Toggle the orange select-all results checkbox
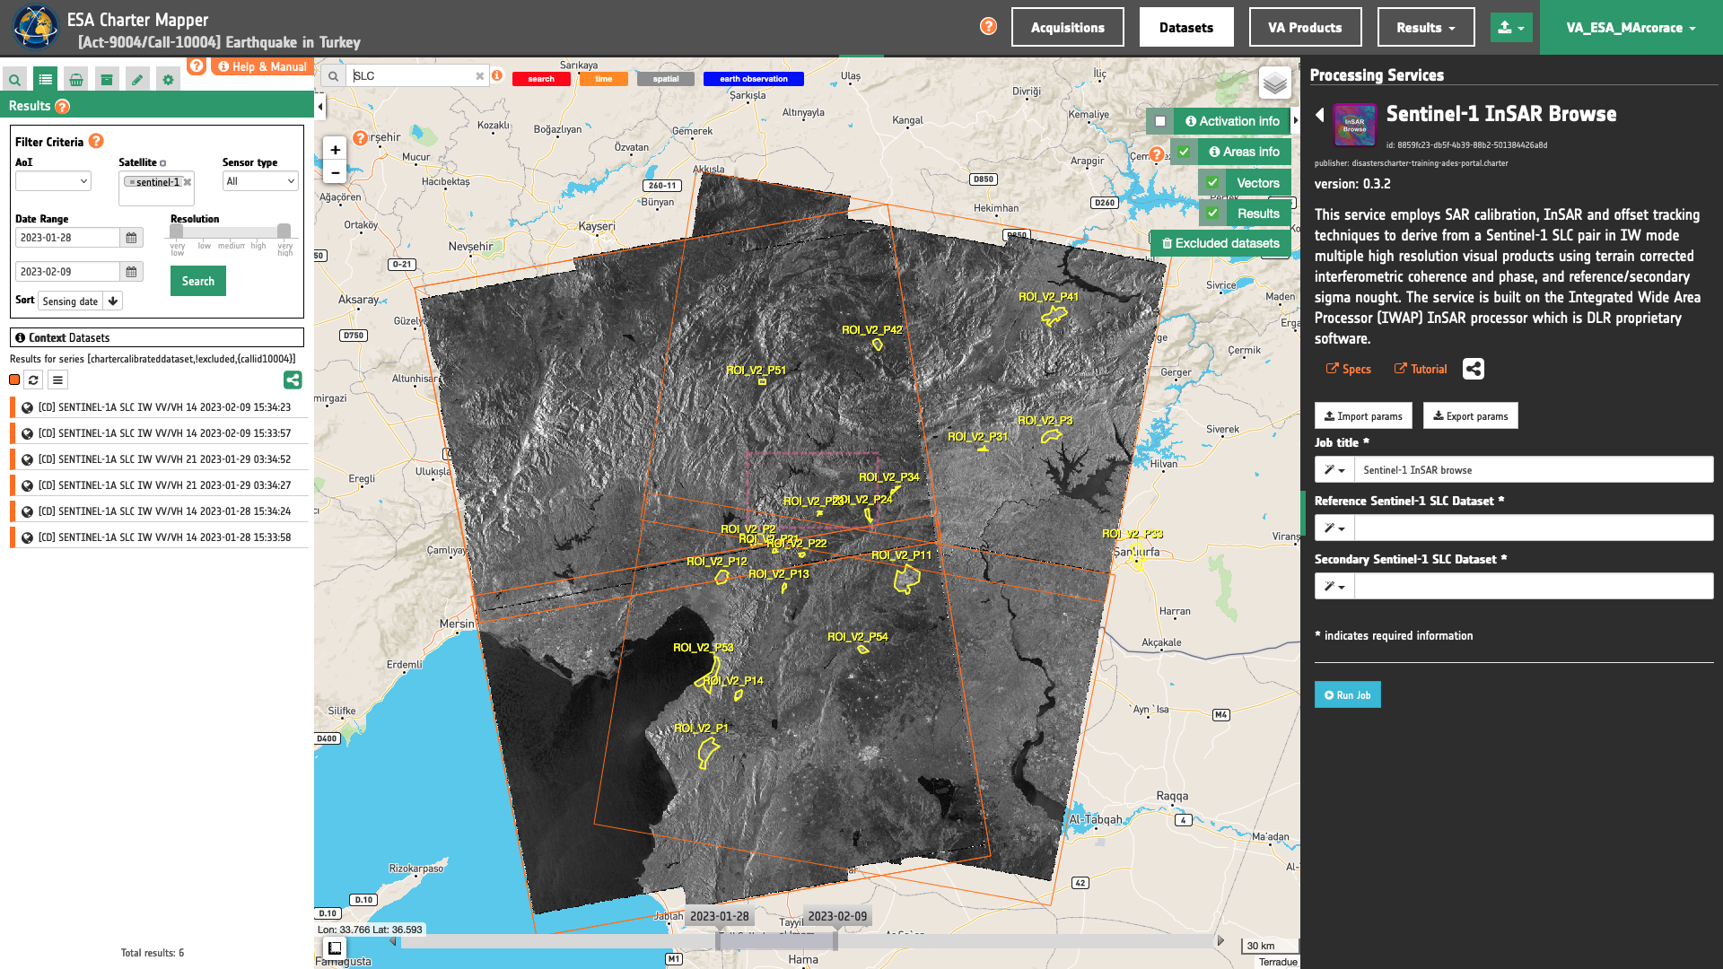The height and width of the screenshot is (969, 1723). pos(14,380)
